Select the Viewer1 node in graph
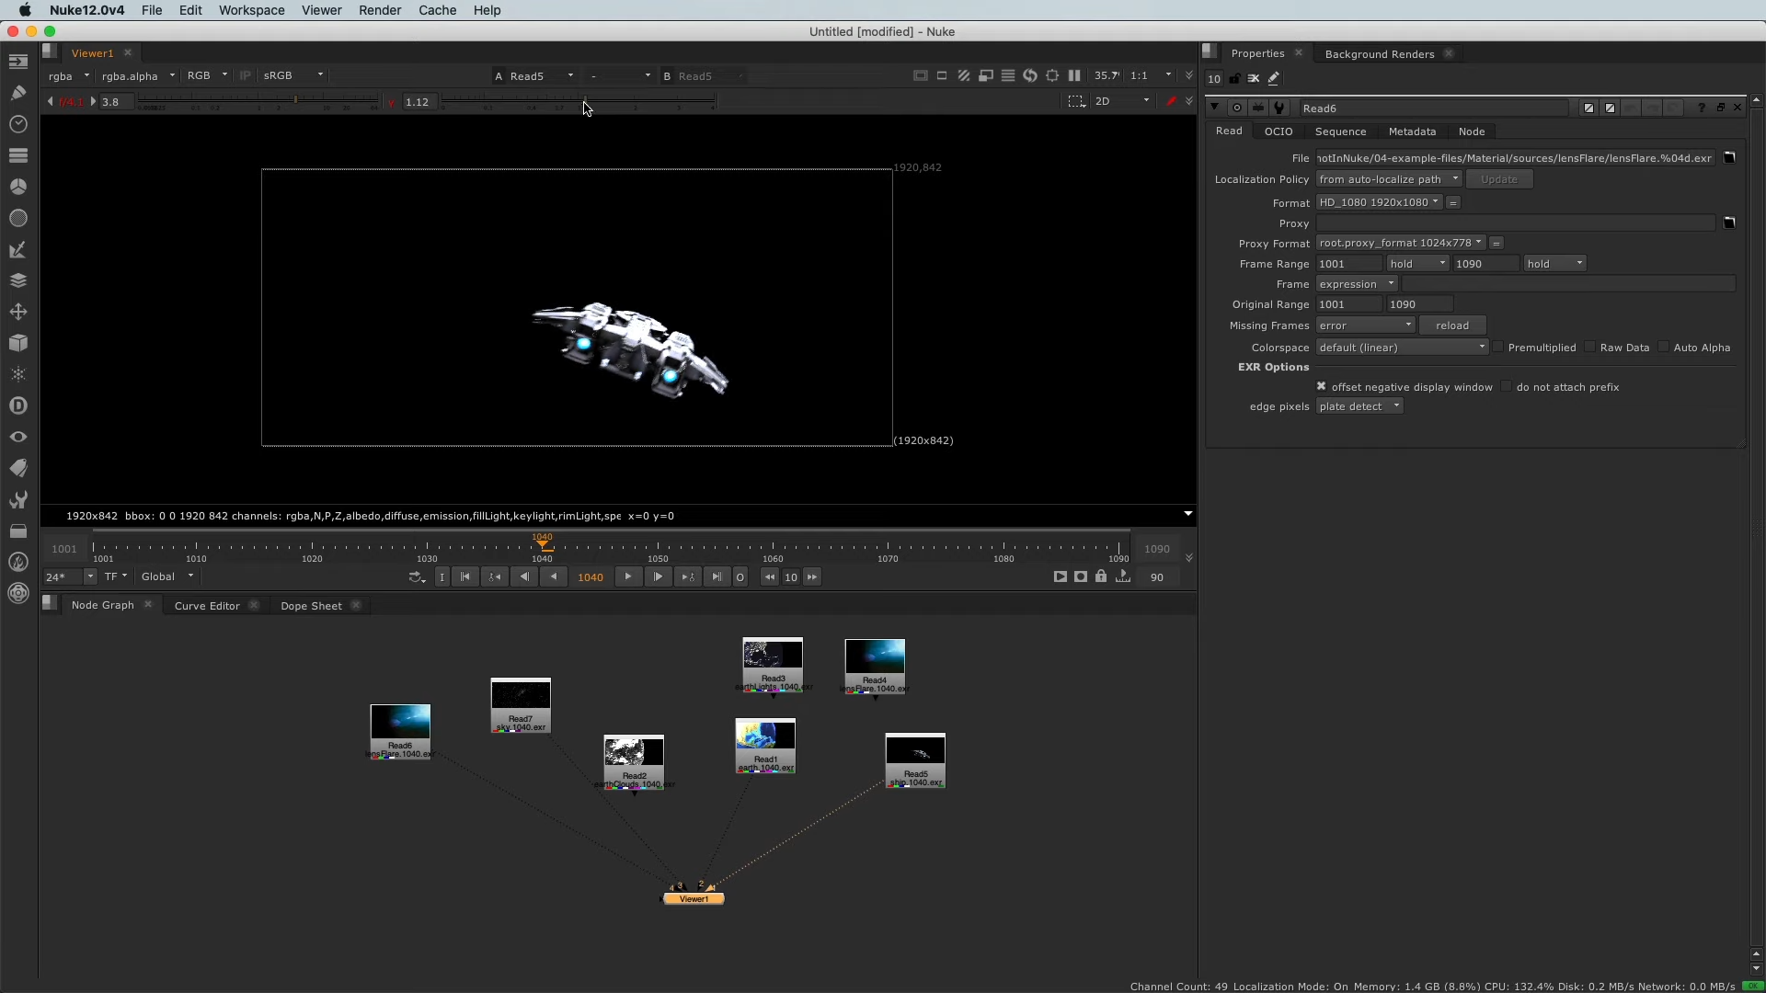1766x993 pixels. 694,898
